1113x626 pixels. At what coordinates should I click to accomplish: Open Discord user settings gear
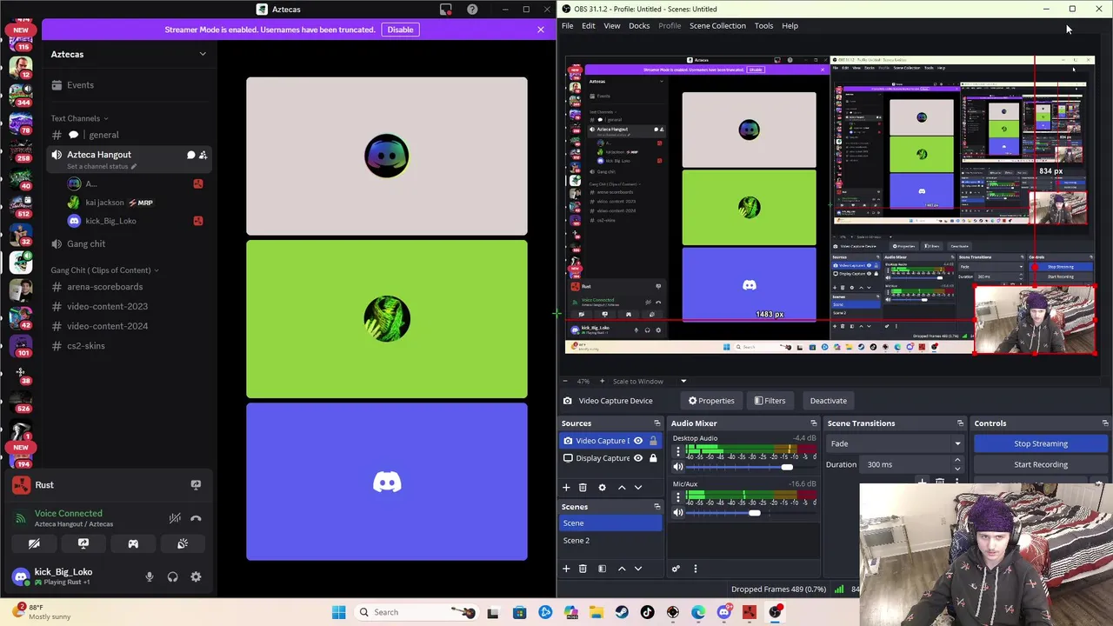196,576
